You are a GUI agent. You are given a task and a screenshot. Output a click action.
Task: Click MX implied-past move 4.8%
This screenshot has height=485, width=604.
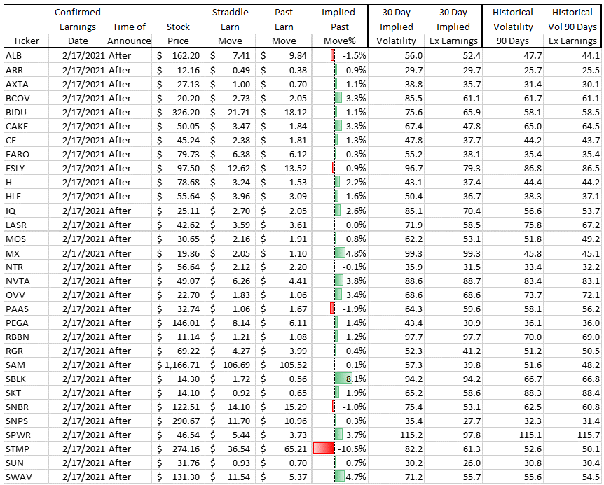click(x=340, y=253)
